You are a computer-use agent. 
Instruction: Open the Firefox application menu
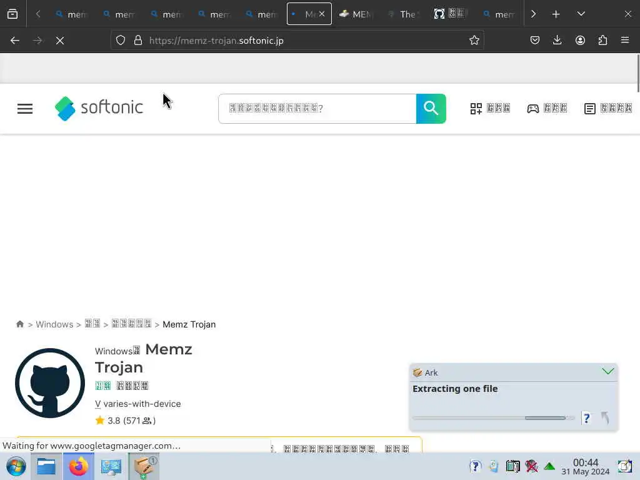[625, 41]
